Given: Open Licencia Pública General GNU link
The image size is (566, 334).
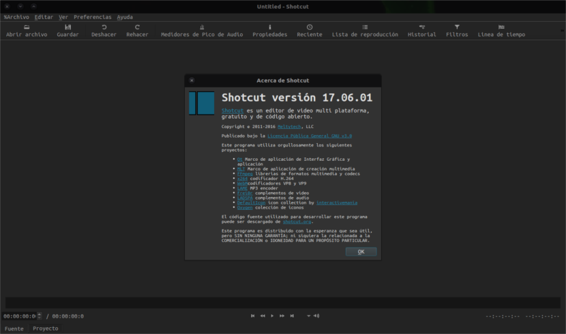Looking at the screenshot, I should tap(310, 136).
